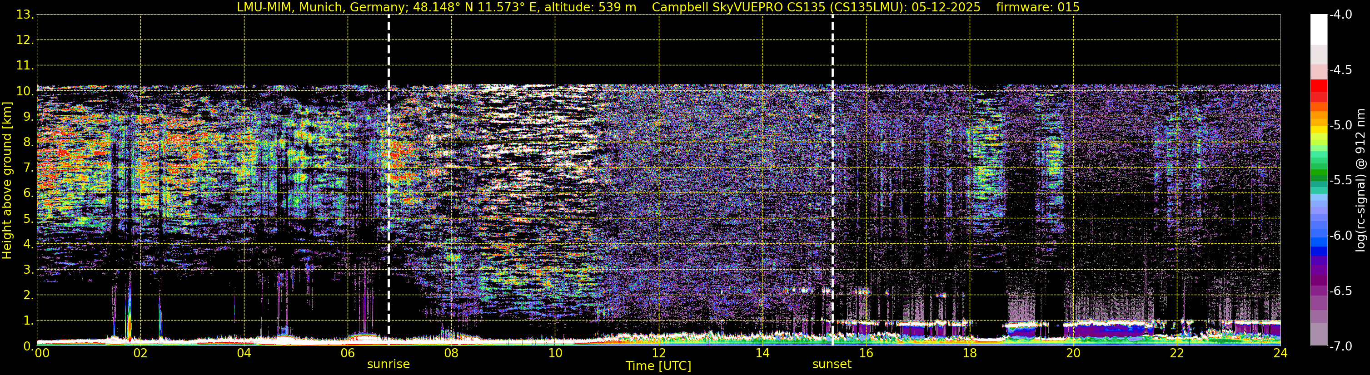Click the time axis tick '16'
This screenshot has height=375, width=1370.
pos(866,353)
